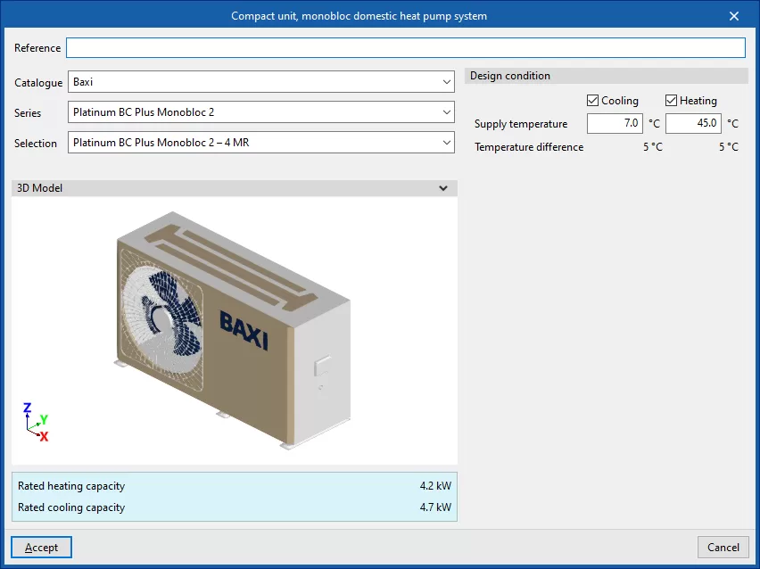Click the Rated heating capacity value 4.2 kW
This screenshot has height=569, width=760.
435,486
